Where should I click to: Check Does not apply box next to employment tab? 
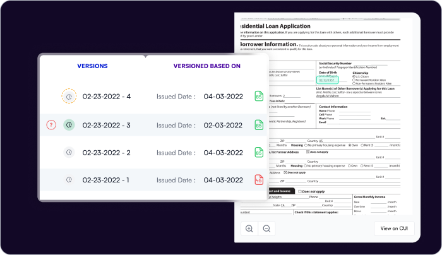pyautogui.click(x=300, y=192)
